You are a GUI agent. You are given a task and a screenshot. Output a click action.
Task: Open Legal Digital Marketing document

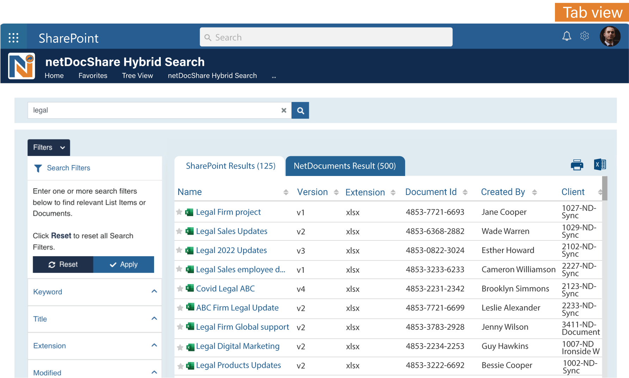(238, 346)
